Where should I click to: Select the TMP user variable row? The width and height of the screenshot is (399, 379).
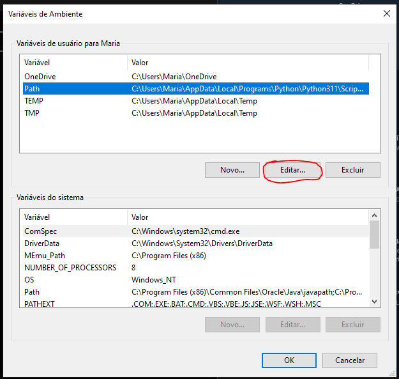tap(32, 113)
